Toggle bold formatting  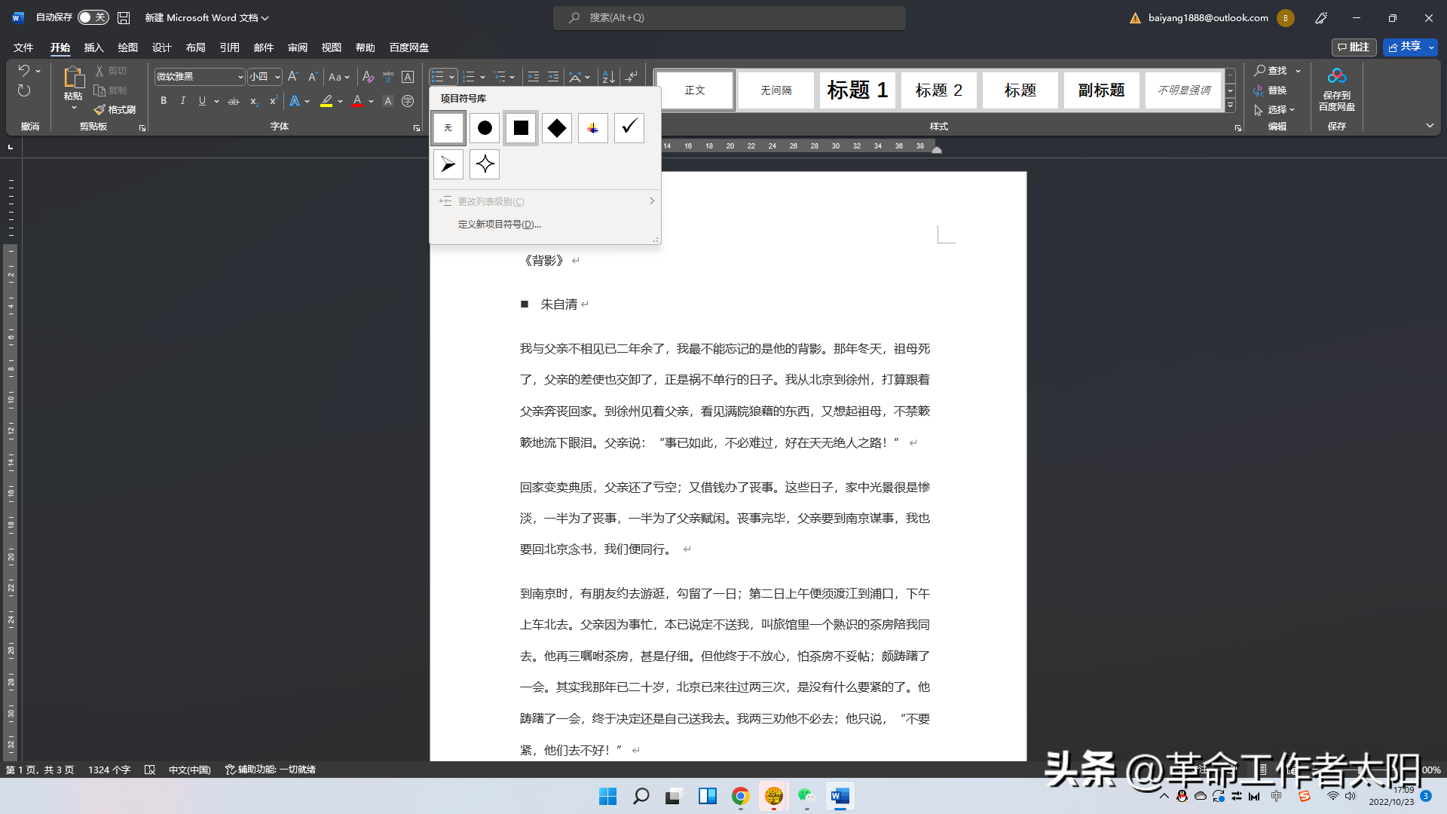[164, 101]
